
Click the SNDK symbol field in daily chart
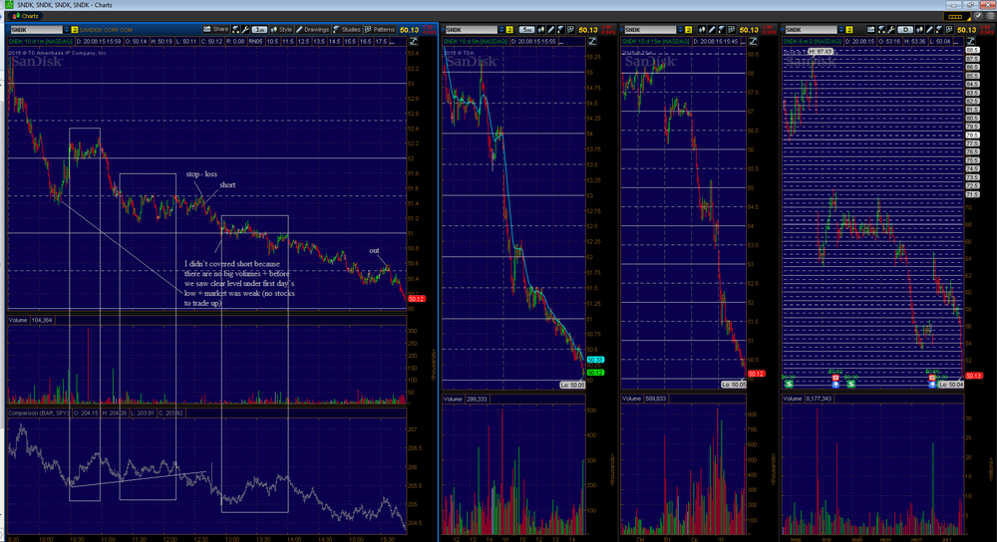(x=812, y=30)
